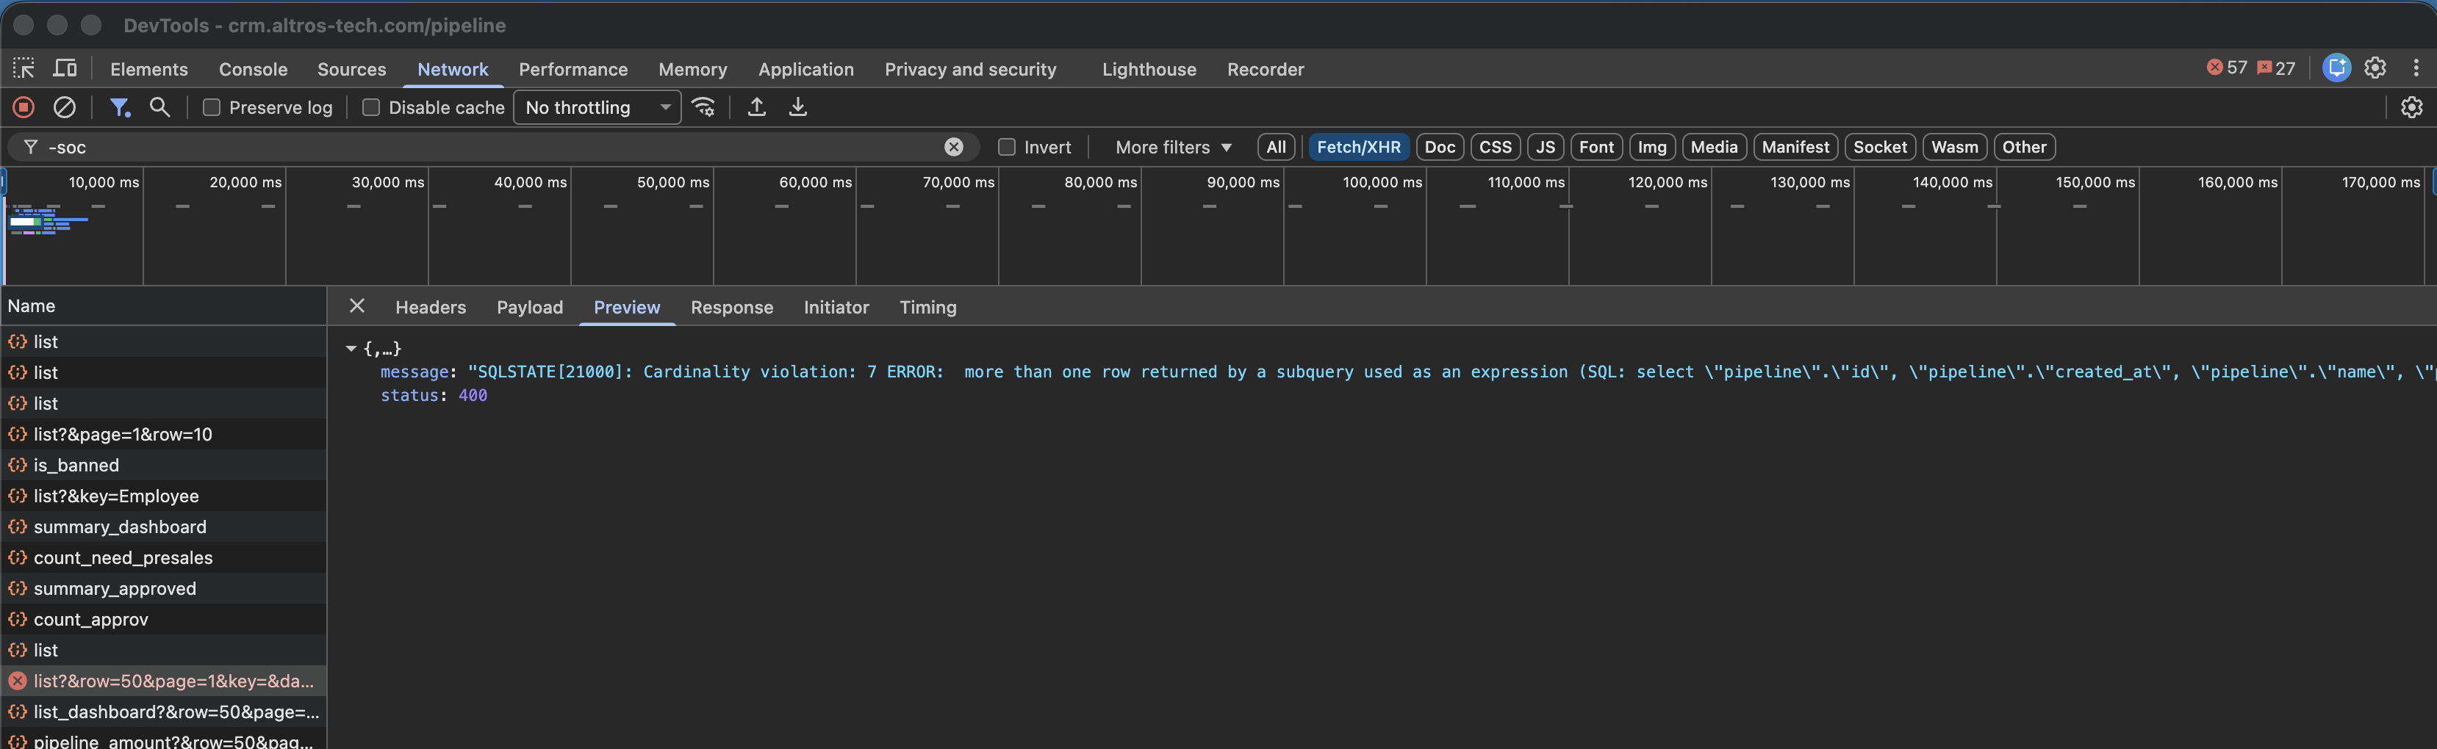Click the export HAR download icon
The width and height of the screenshot is (2437, 749).
coord(798,108)
